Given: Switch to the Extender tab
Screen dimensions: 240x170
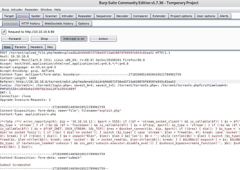Looking at the screenshot, I should click(x=159, y=16).
